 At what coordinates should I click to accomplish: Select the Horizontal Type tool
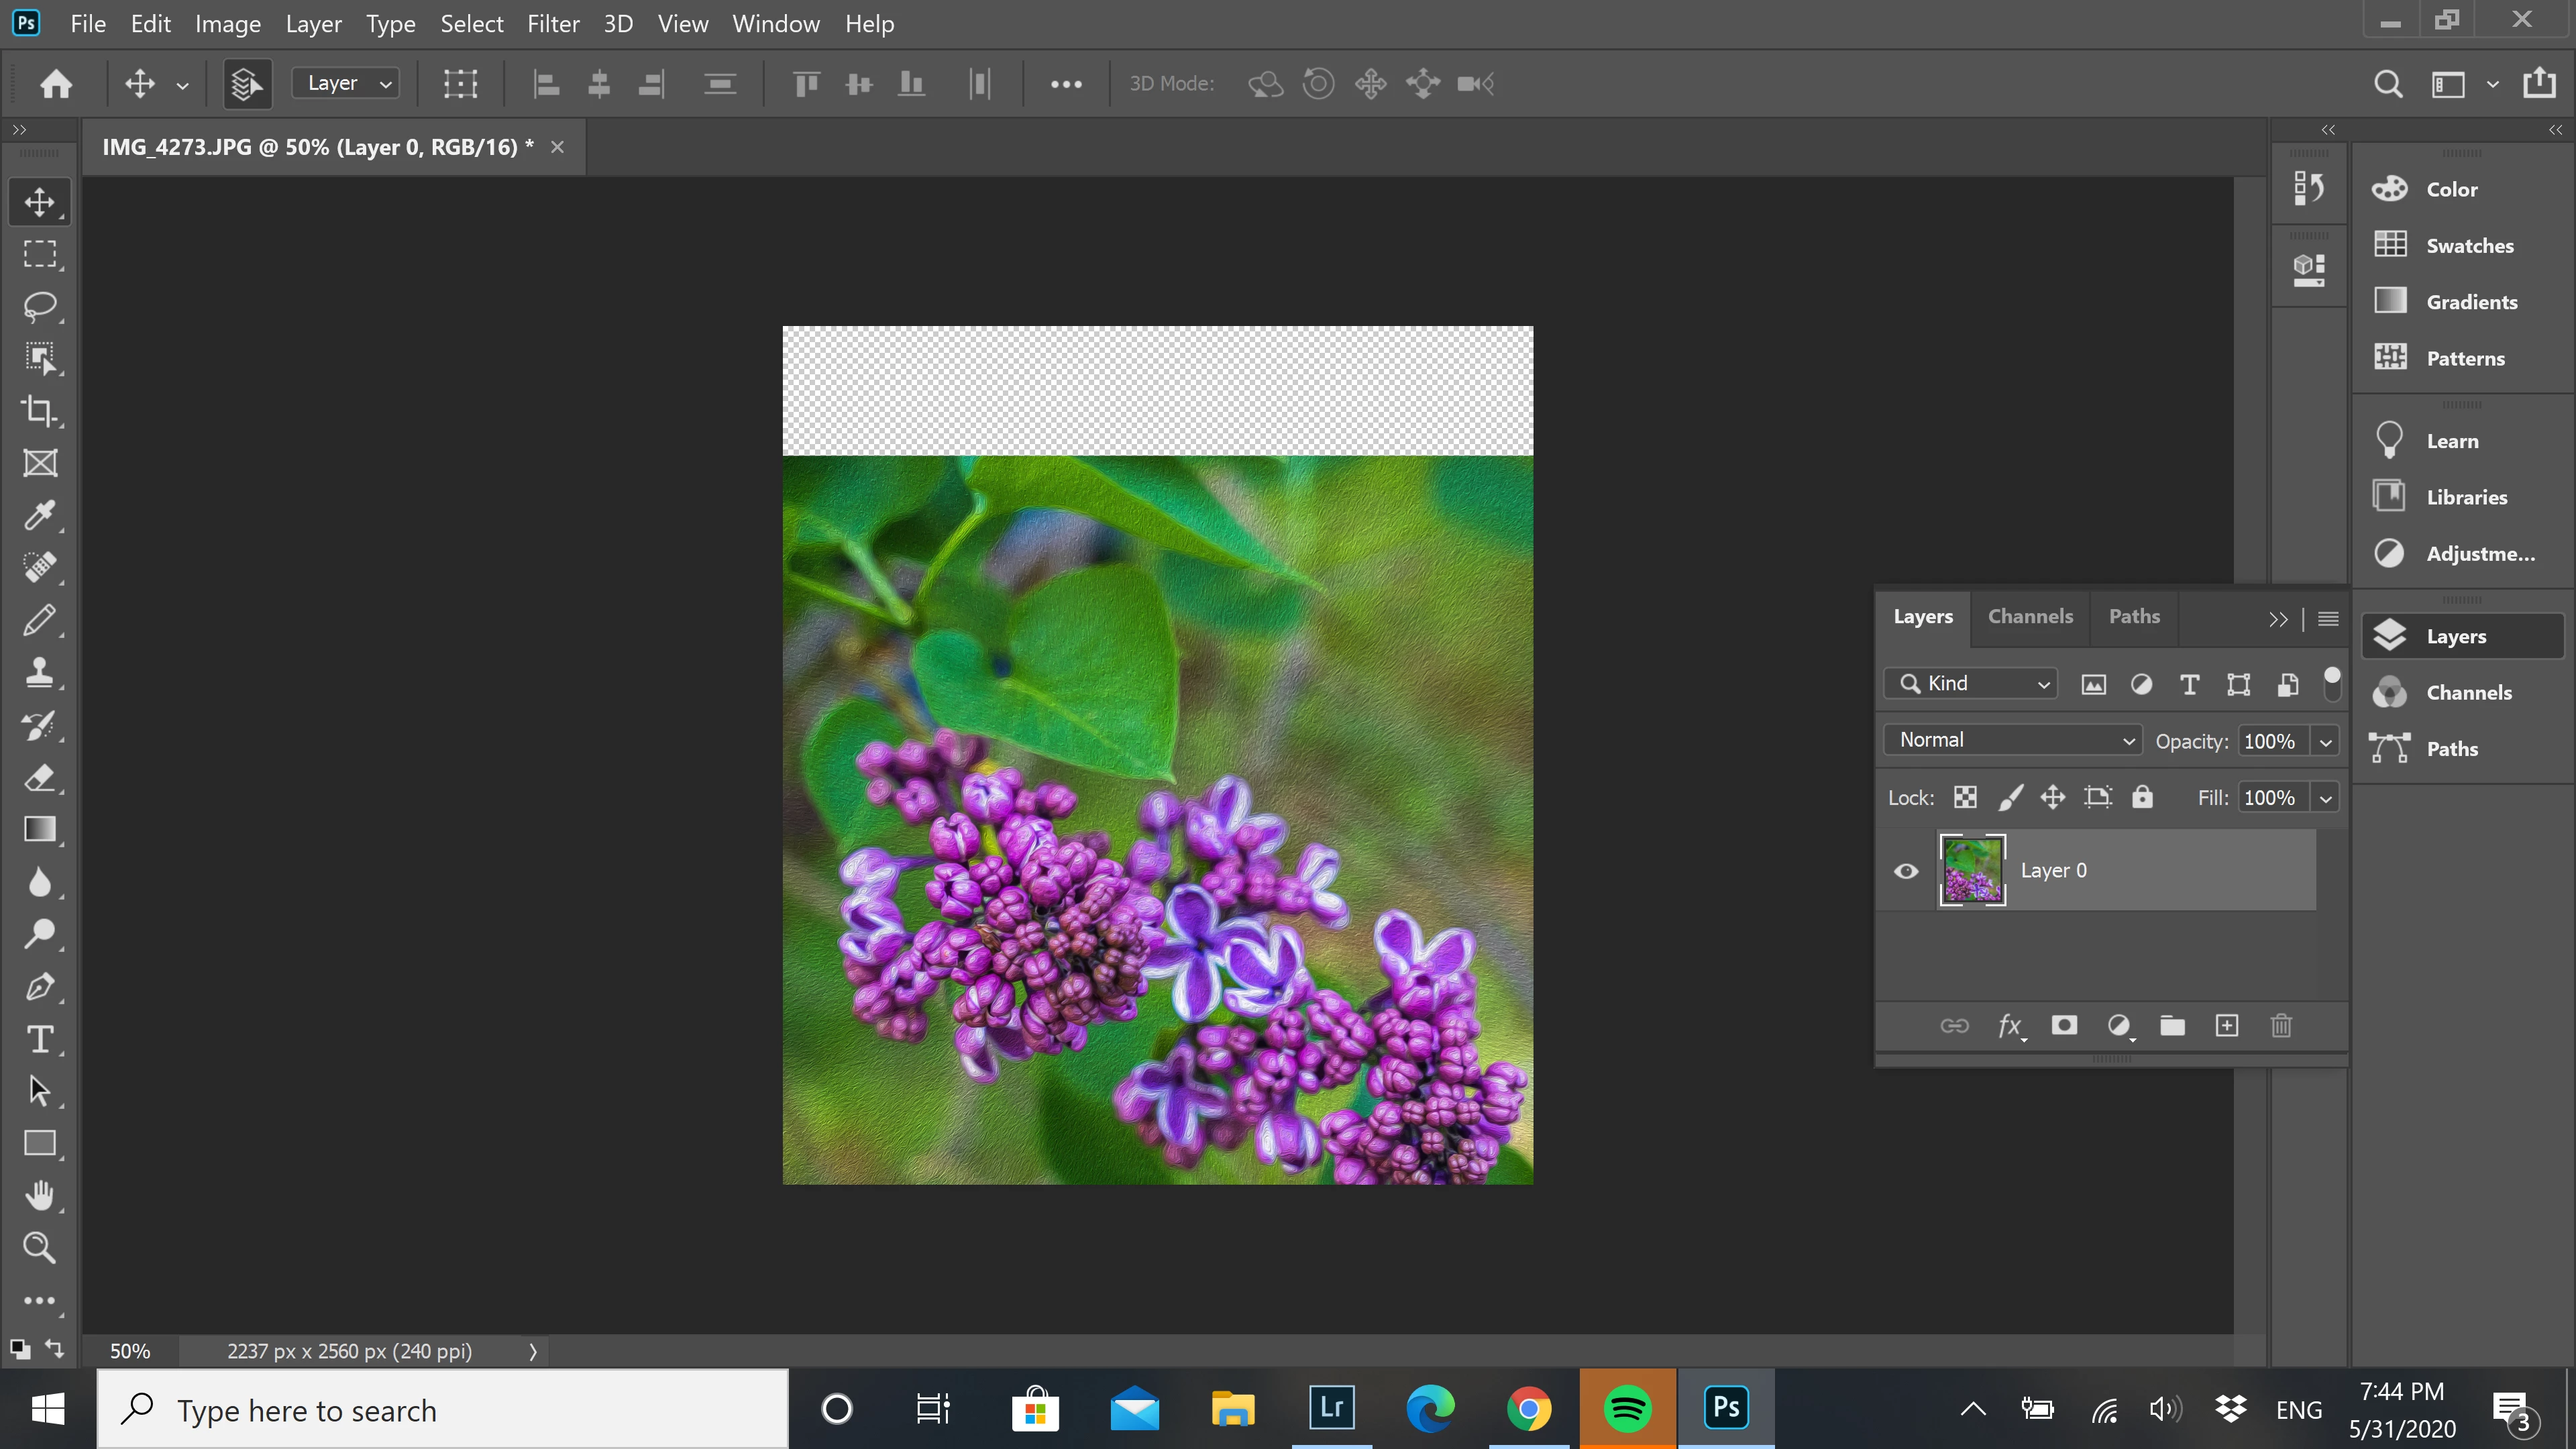click(40, 1039)
